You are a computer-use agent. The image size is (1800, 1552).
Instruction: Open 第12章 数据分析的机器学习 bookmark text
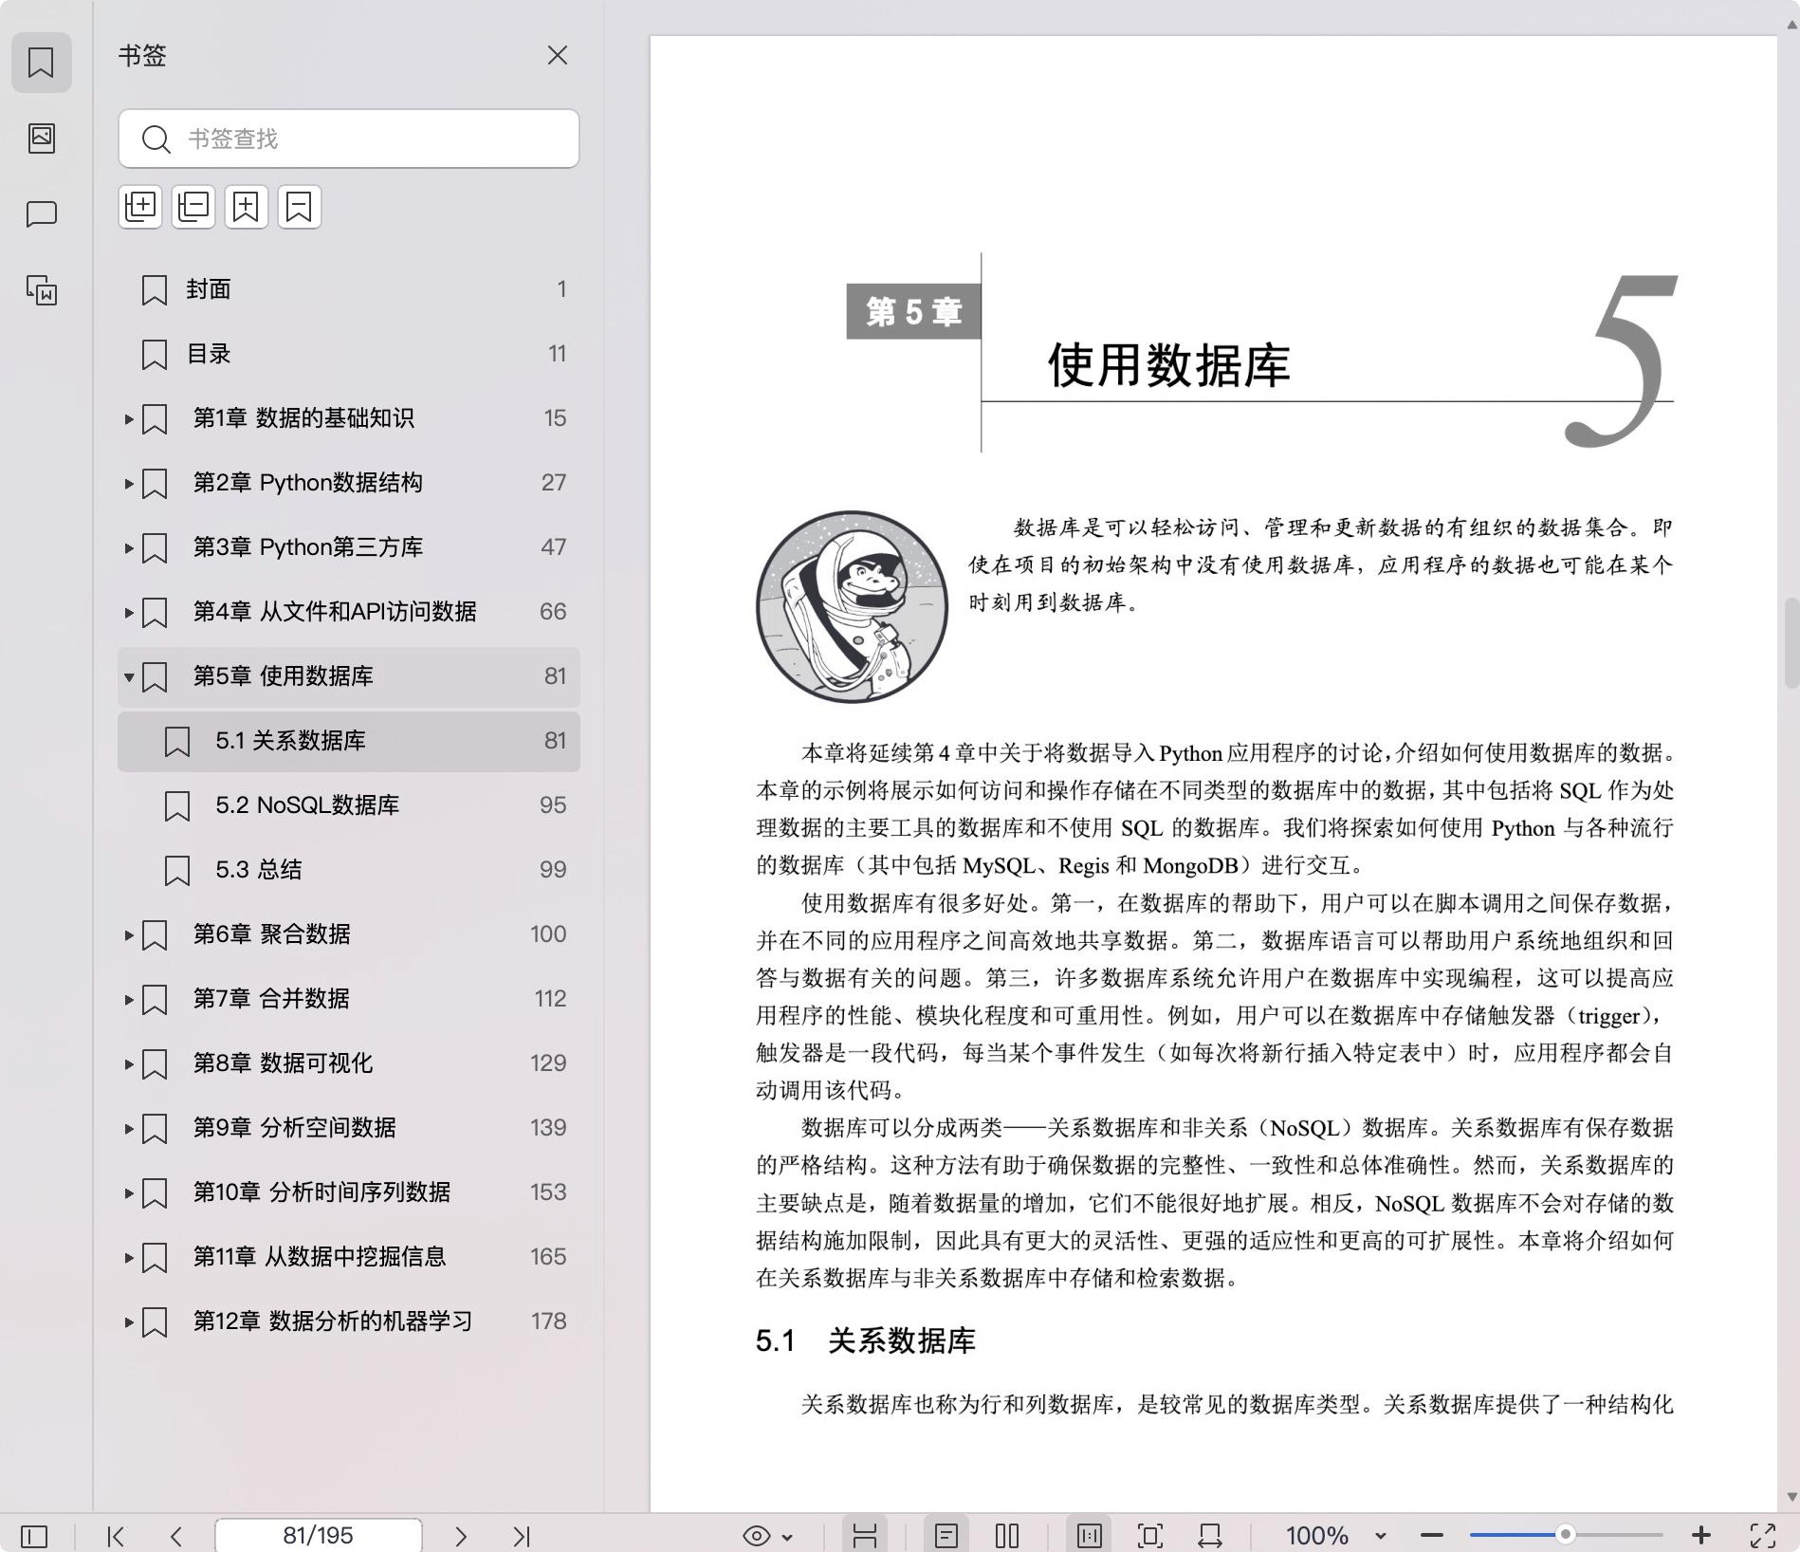click(333, 1321)
